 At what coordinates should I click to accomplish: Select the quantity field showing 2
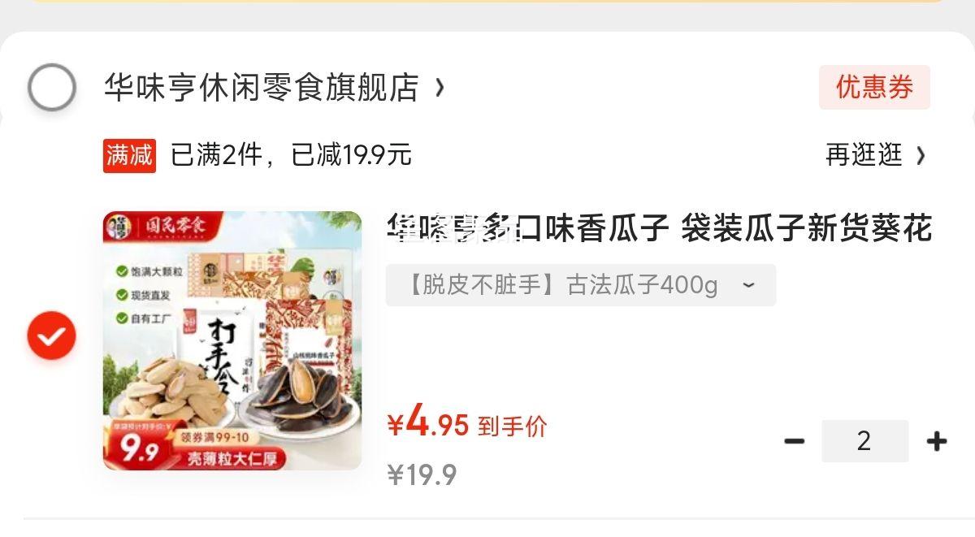tap(864, 441)
